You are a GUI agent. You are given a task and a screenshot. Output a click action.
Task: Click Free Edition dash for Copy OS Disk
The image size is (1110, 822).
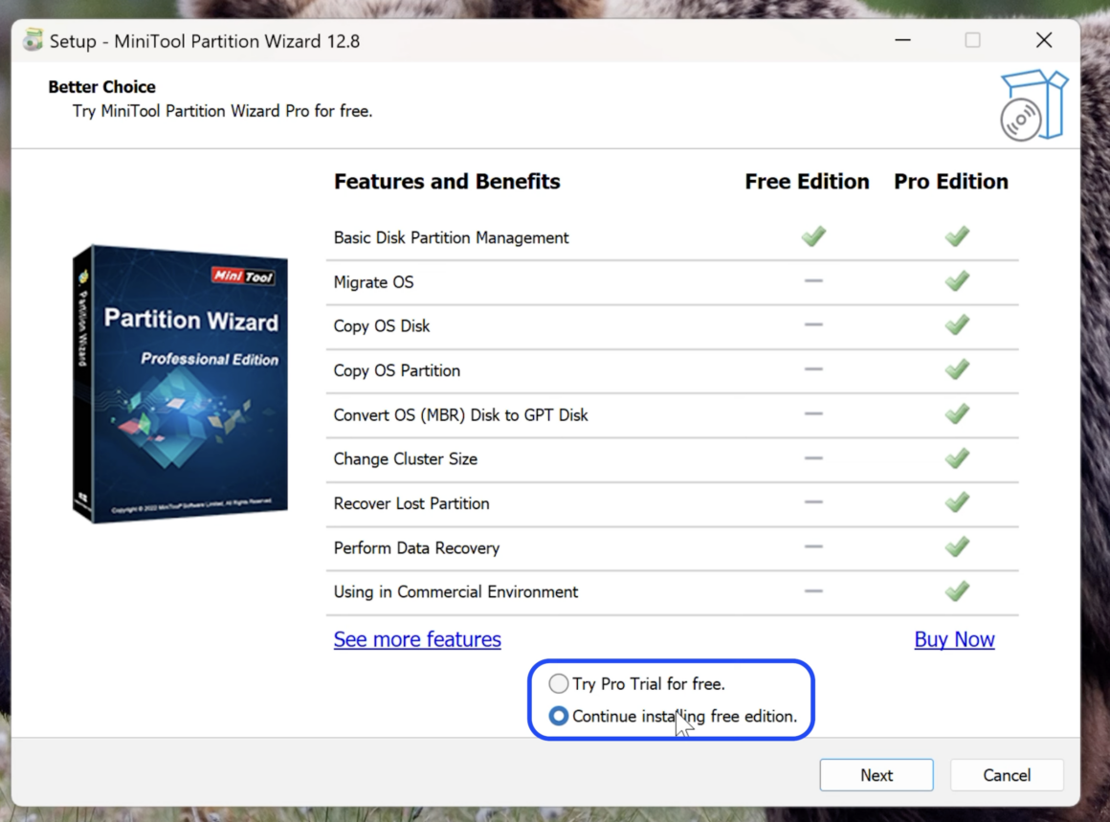(x=813, y=325)
